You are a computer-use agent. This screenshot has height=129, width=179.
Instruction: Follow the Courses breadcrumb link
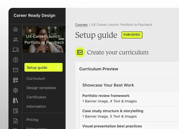(x=81, y=25)
